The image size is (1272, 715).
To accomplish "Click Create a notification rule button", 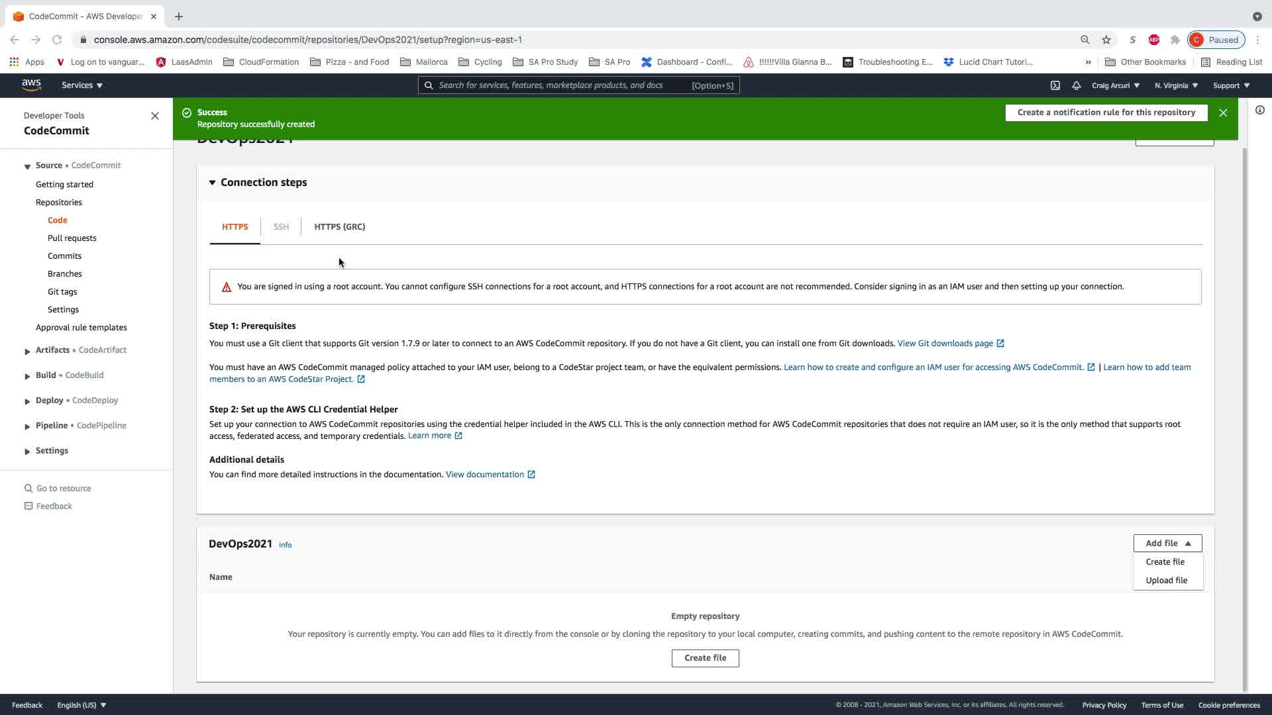I will coord(1106,113).
